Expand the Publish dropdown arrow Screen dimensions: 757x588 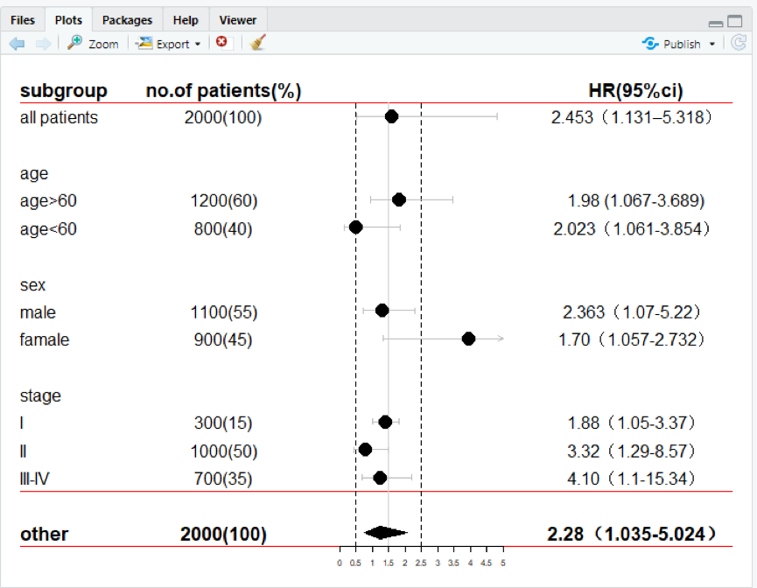click(x=712, y=44)
